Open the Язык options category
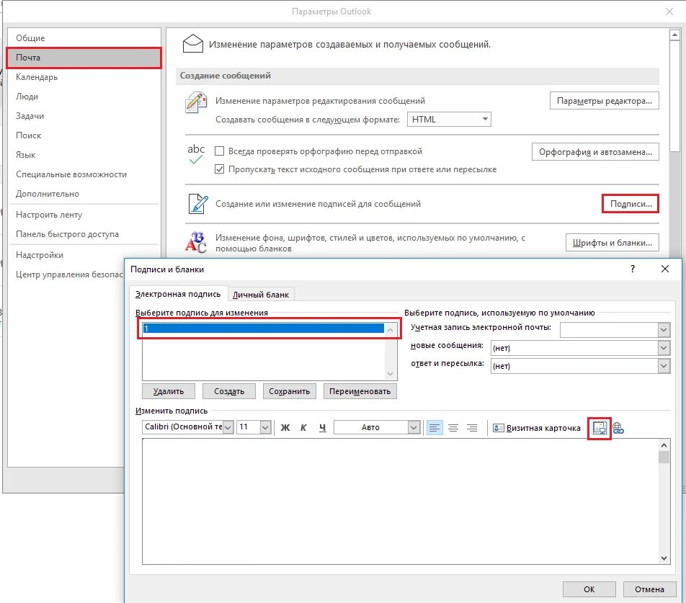This screenshot has width=686, height=603. [x=84, y=155]
